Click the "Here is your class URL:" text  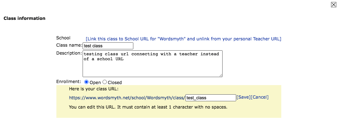point(94,89)
